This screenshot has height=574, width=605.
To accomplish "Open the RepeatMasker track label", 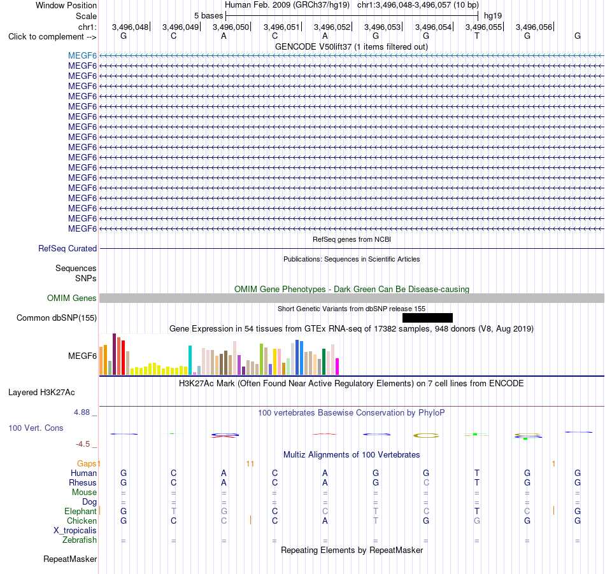I will click(70, 559).
